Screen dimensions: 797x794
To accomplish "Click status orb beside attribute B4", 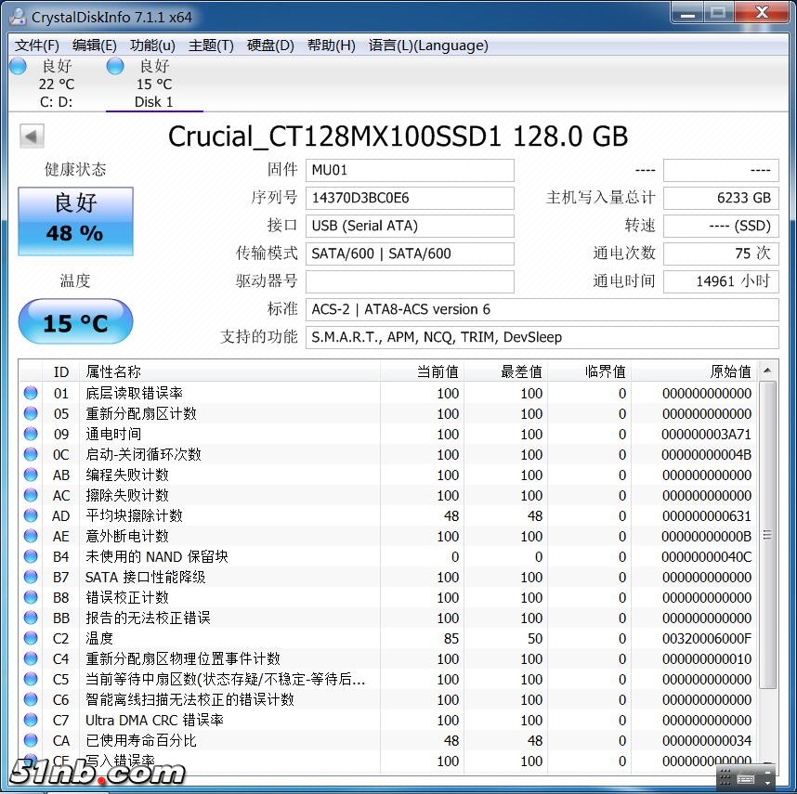I will [x=31, y=556].
